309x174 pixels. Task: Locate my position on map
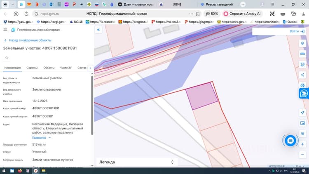coord(302,113)
